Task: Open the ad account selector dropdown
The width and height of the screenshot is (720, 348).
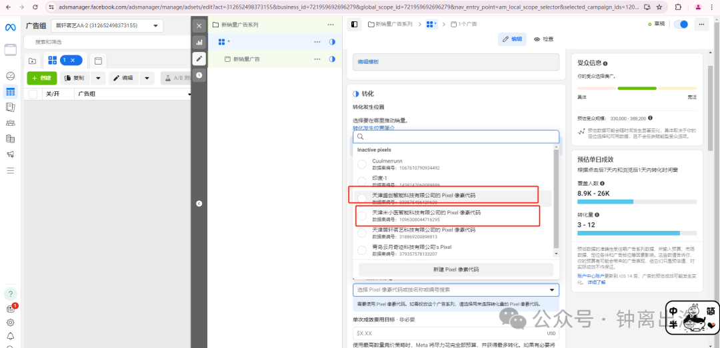Action: (x=107, y=26)
